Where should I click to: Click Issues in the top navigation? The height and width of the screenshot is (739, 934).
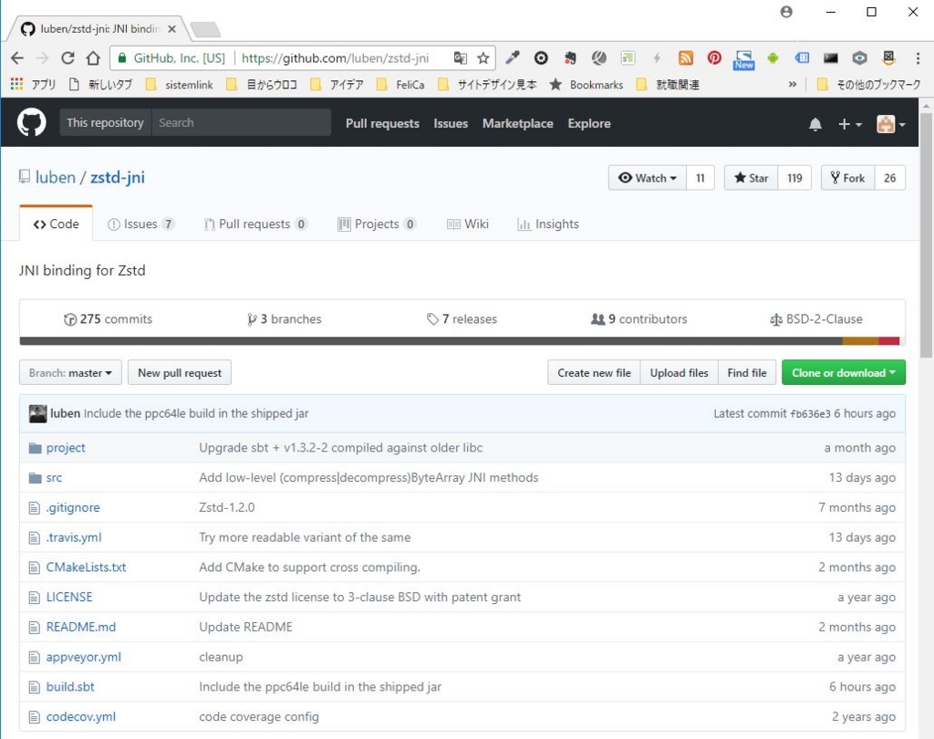coord(451,123)
